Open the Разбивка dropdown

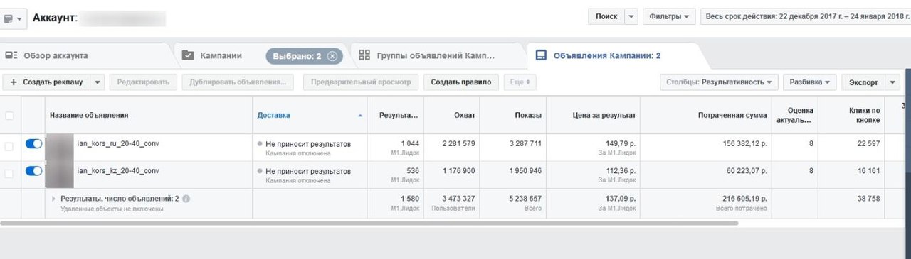810,82
